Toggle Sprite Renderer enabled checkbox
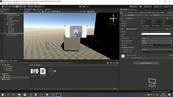Image resolution: width=173 pixels, height=97 pixels. point(125,29)
